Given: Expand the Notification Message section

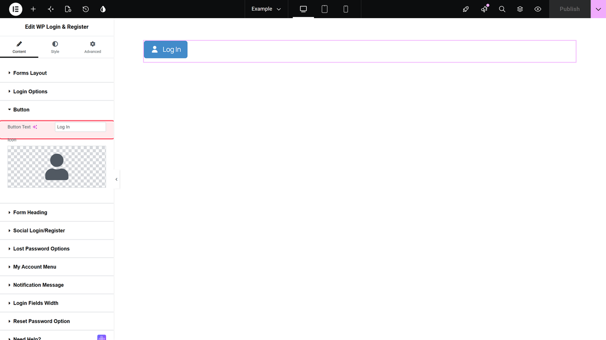Looking at the screenshot, I should (x=57, y=285).
